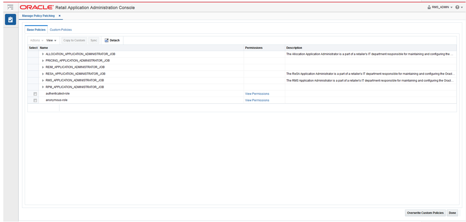Click the Allocation Application Administrator description

tap(370, 54)
